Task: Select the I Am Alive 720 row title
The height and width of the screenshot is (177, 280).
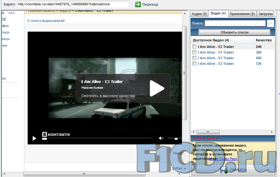Action: 216,64
